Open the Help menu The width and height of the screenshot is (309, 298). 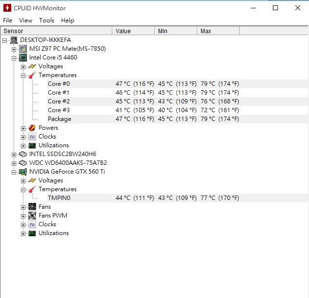tap(67, 20)
